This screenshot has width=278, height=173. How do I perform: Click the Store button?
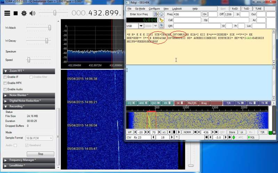click(232, 132)
